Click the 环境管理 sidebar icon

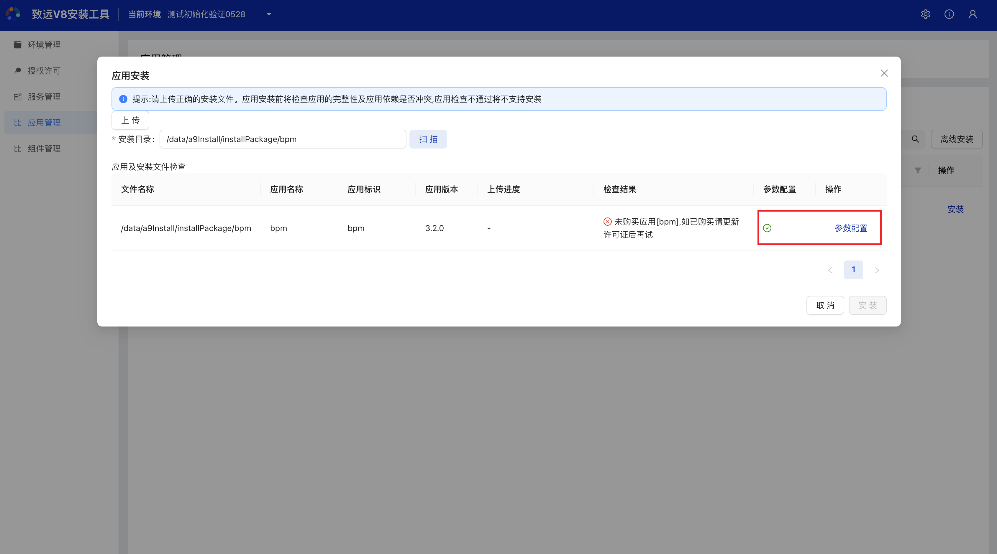pos(17,45)
